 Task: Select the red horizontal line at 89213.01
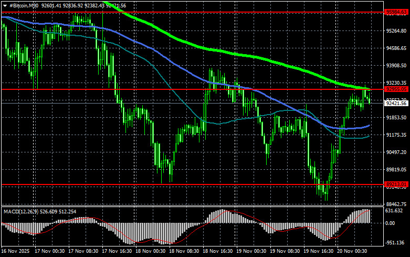click(x=192, y=184)
